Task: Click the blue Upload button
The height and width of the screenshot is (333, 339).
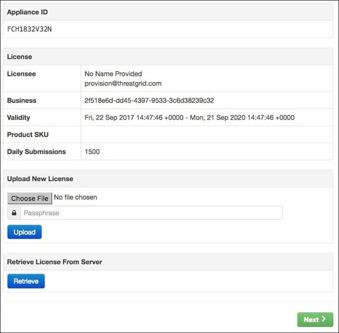Action: pyautogui.click(x=24, y=232)
